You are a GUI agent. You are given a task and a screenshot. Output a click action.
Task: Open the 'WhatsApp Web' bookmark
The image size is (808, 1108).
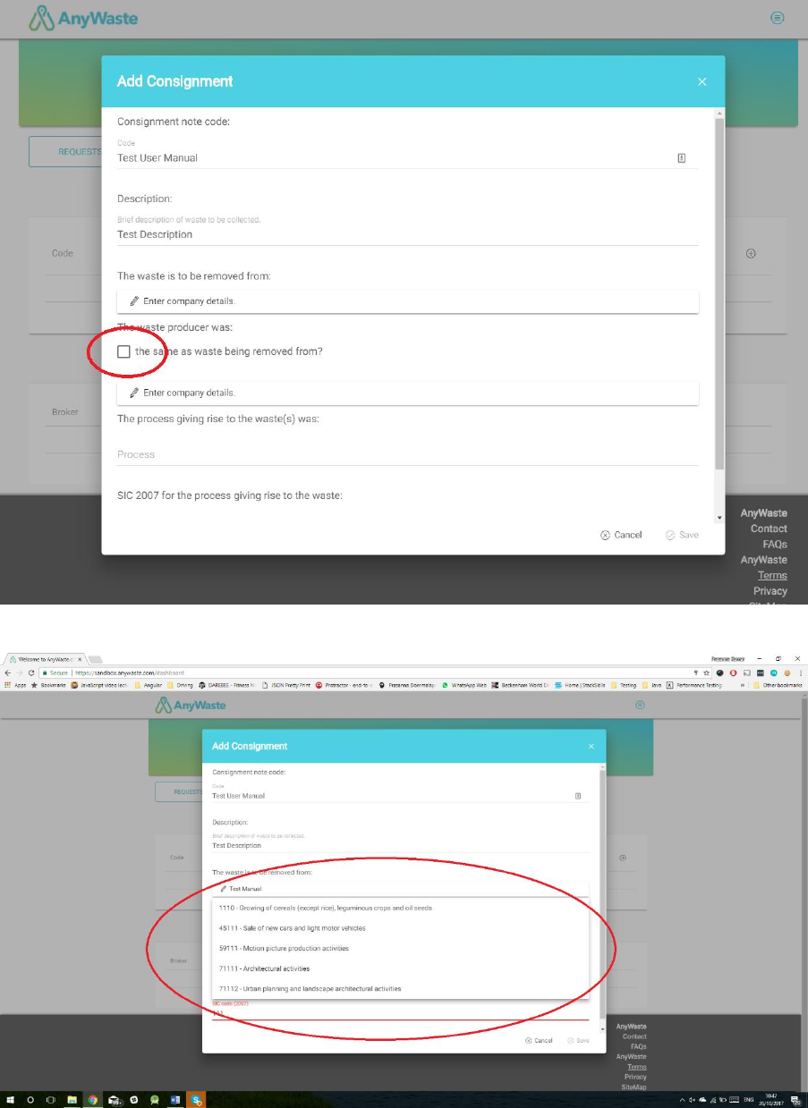464,685
